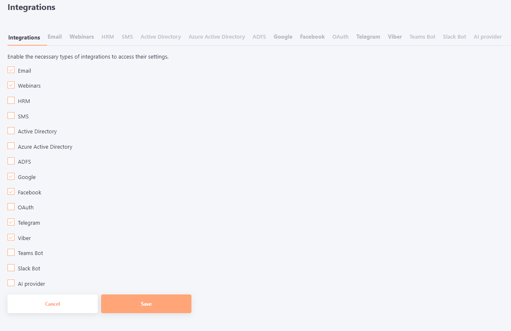Go to the Google tab
Screen dimensions: 511x331
click(x=283, y=37)
